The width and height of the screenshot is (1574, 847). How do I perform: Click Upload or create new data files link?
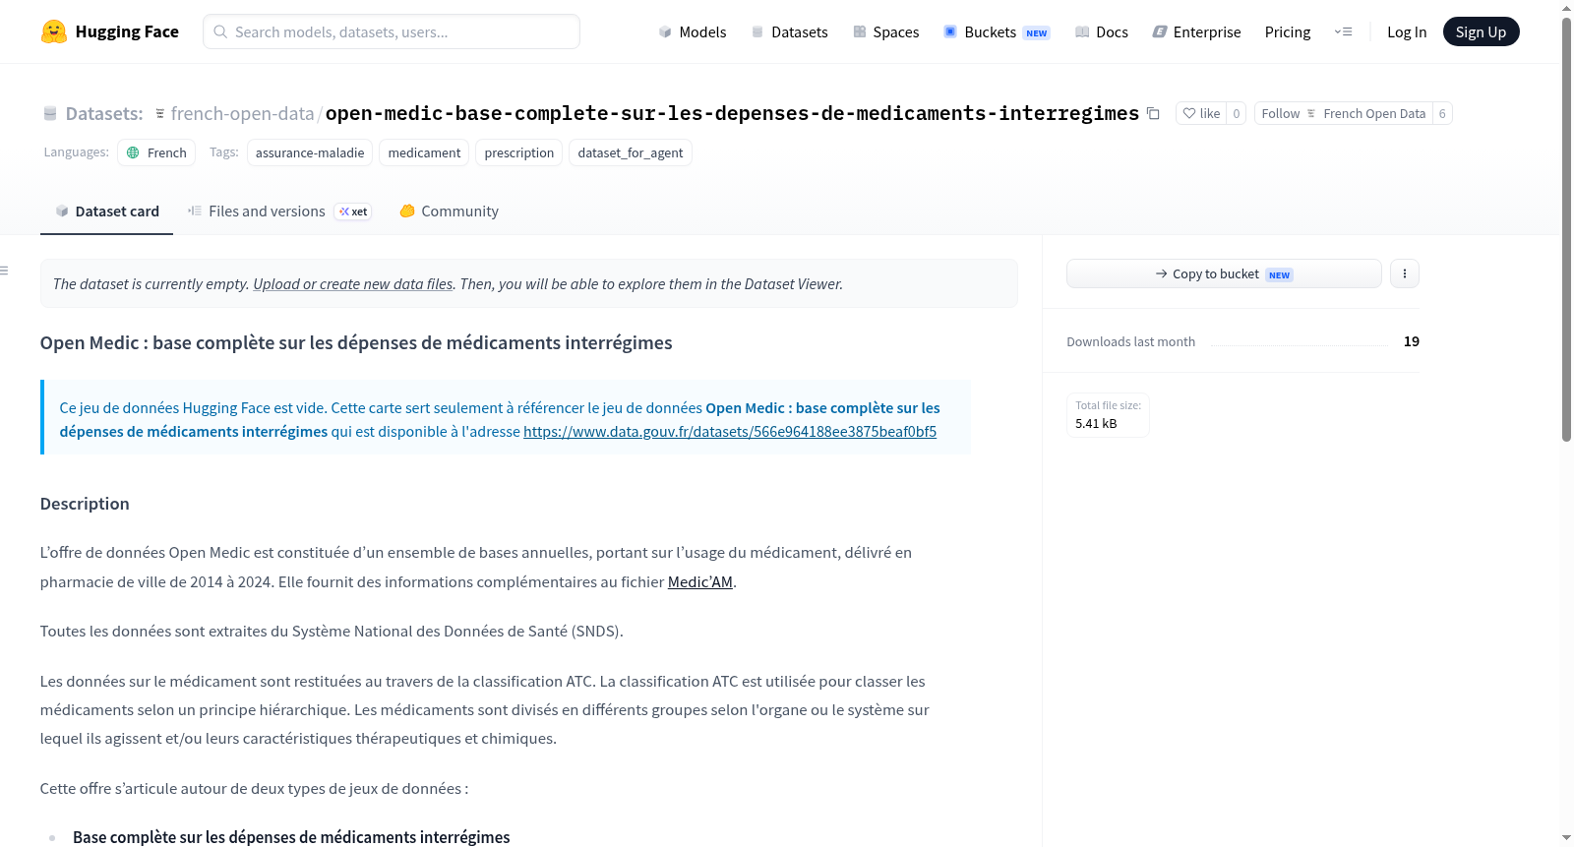[353, 284]
